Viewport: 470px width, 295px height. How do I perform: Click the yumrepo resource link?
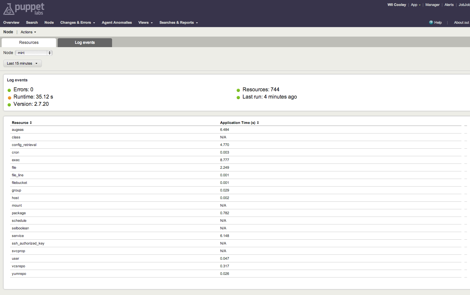tap(19, 274)
